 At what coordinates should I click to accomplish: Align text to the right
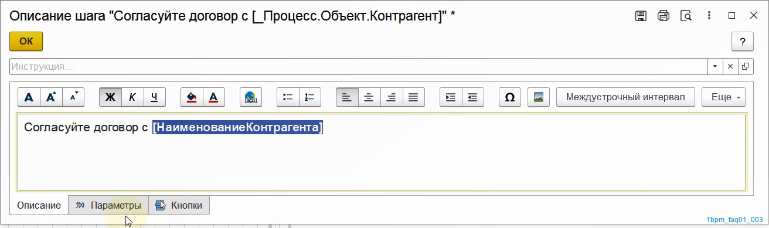392,97
